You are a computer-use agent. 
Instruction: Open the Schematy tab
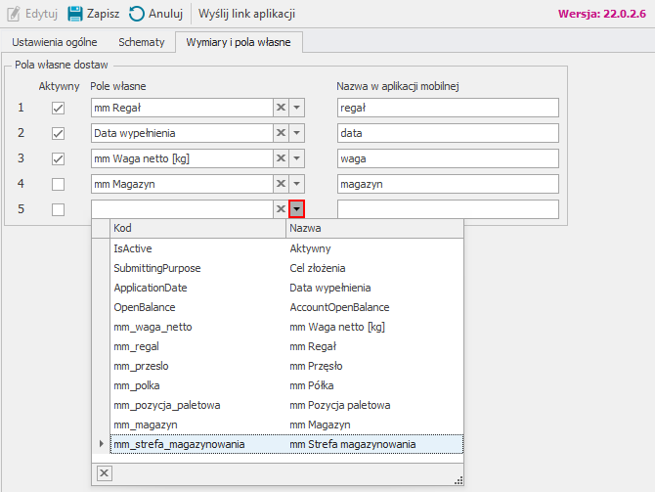[141, 43]
